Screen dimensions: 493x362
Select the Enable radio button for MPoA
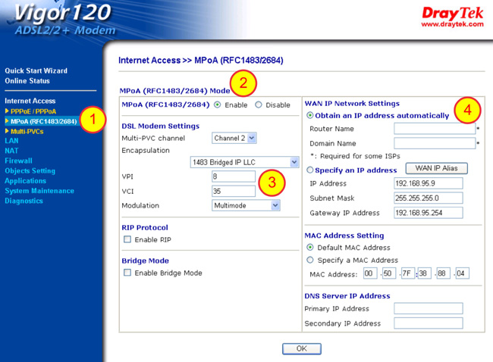click(x=218, y=105)
